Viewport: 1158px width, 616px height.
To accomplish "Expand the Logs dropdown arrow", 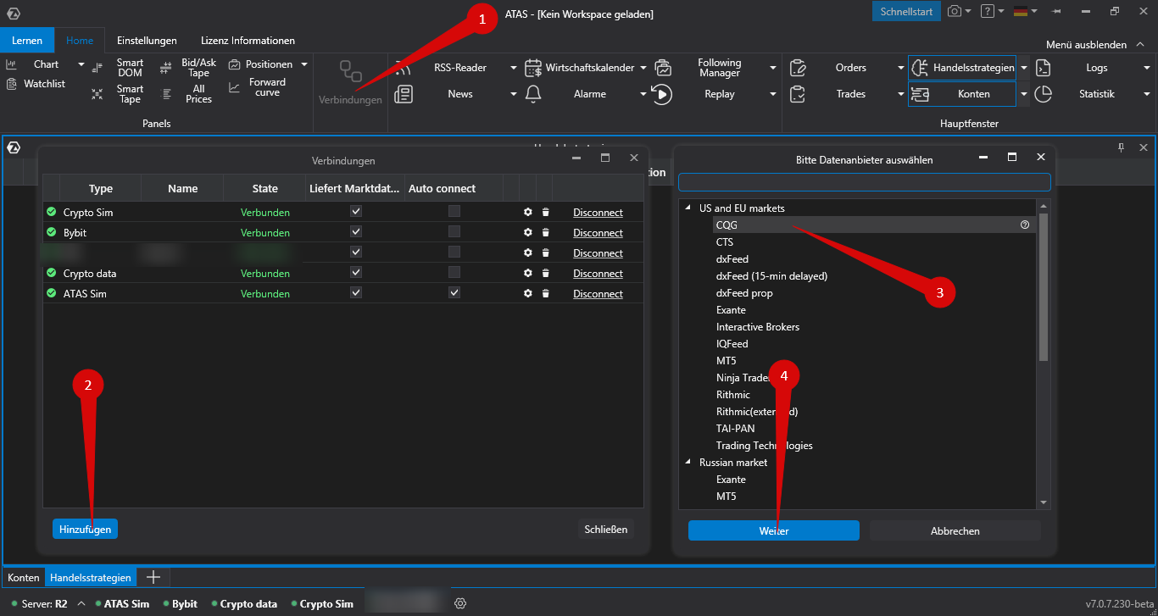I will tap(1147, 68).
